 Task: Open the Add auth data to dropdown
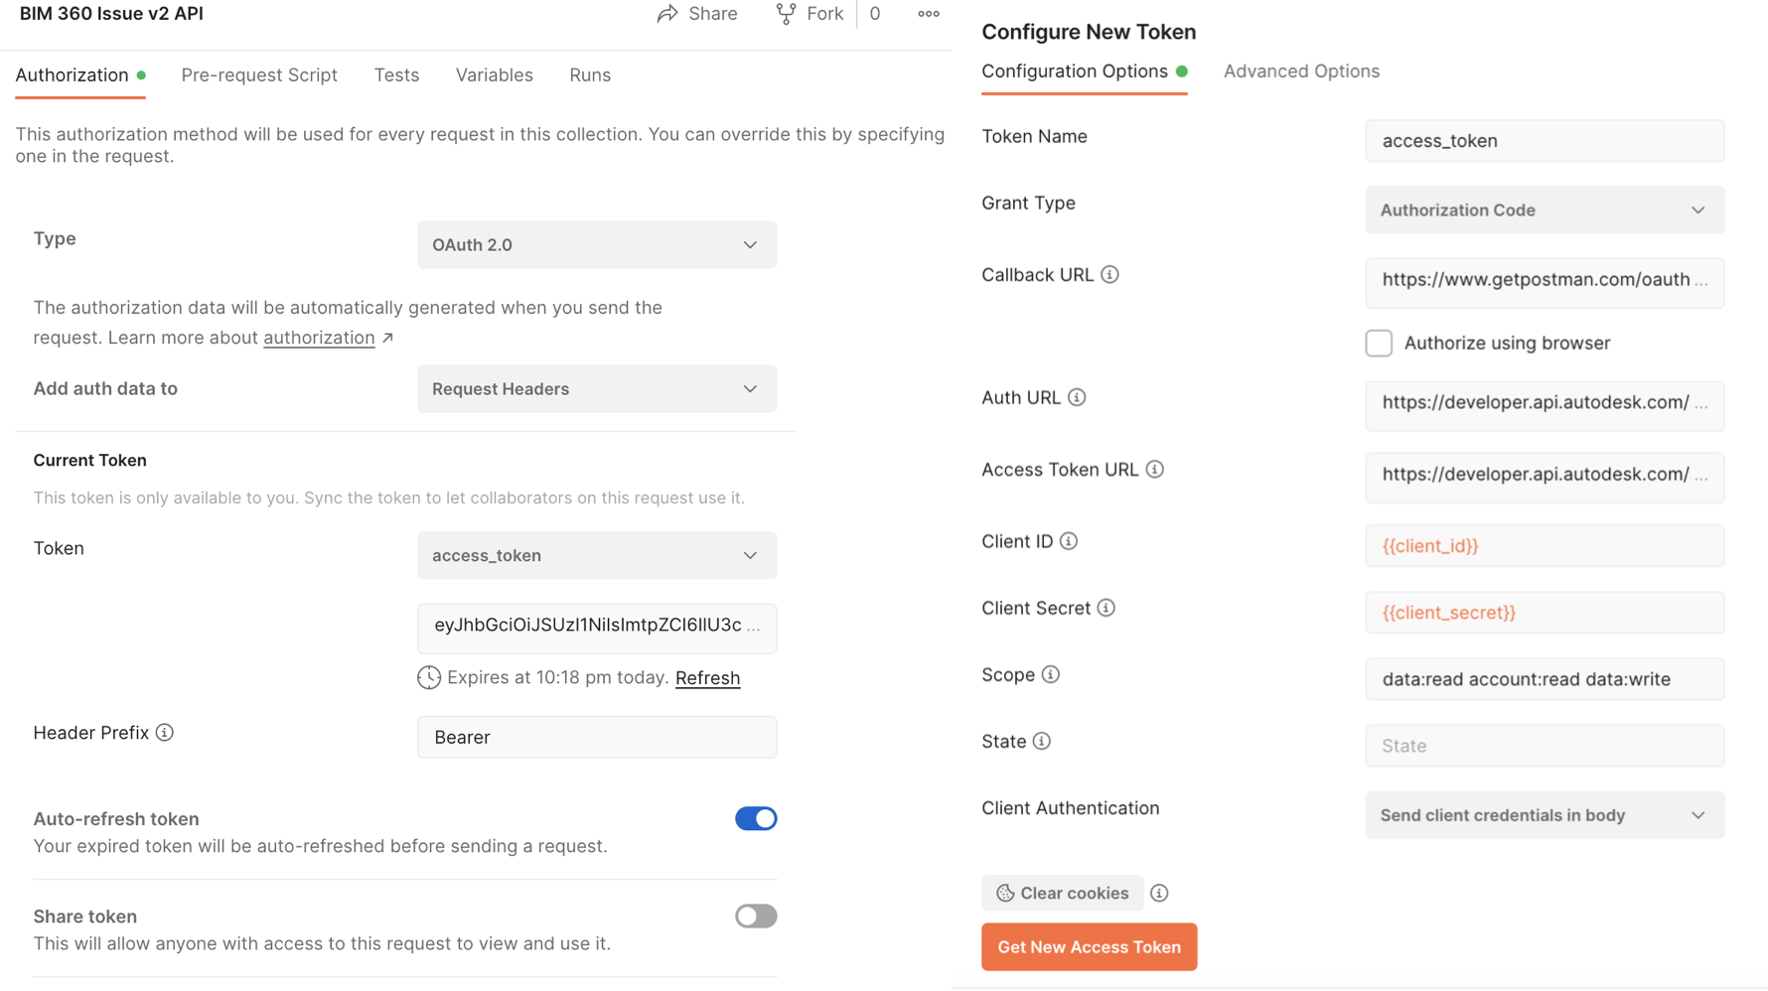(597, 389)
